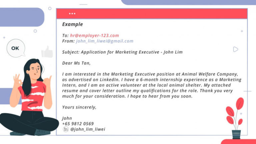Click the Subject line for Marketing Executive
256x144 pixels.
tap(122, 52)
